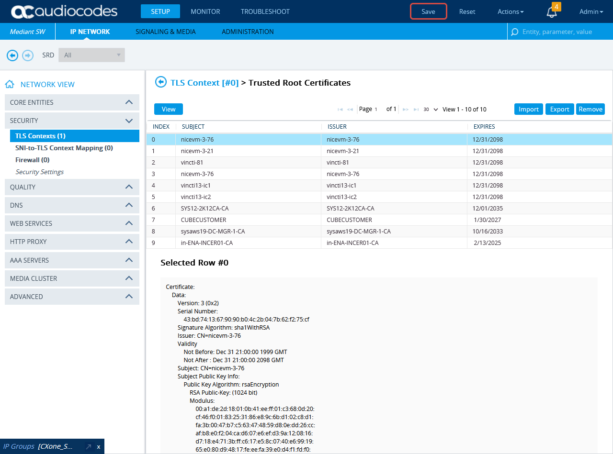Screen dimensions: 613x454
Task: Switch to the Setup menu
Action: tap(160, 11)
